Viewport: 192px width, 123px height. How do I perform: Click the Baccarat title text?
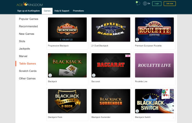pos(96,81)
